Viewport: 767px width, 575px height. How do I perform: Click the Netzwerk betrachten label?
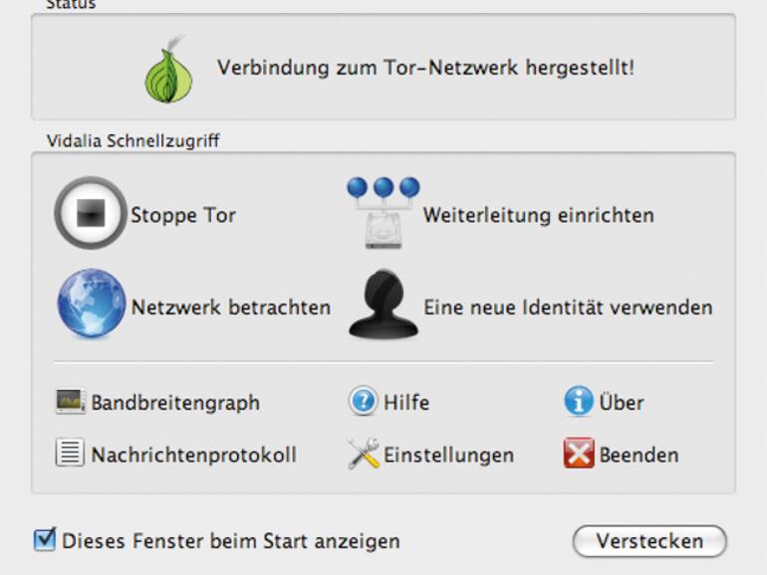coord(231,307)
